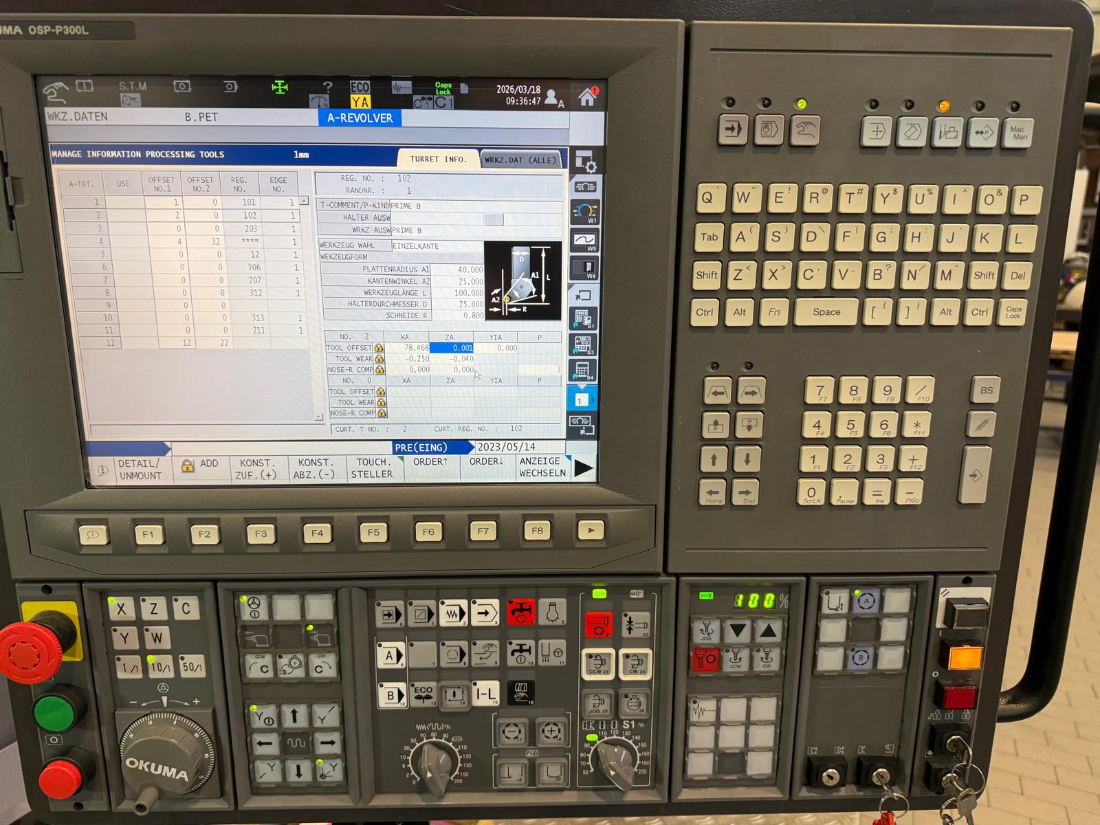
Task: Select the W5 waveform sidebar icon
Action: click(x=585, y=240)
